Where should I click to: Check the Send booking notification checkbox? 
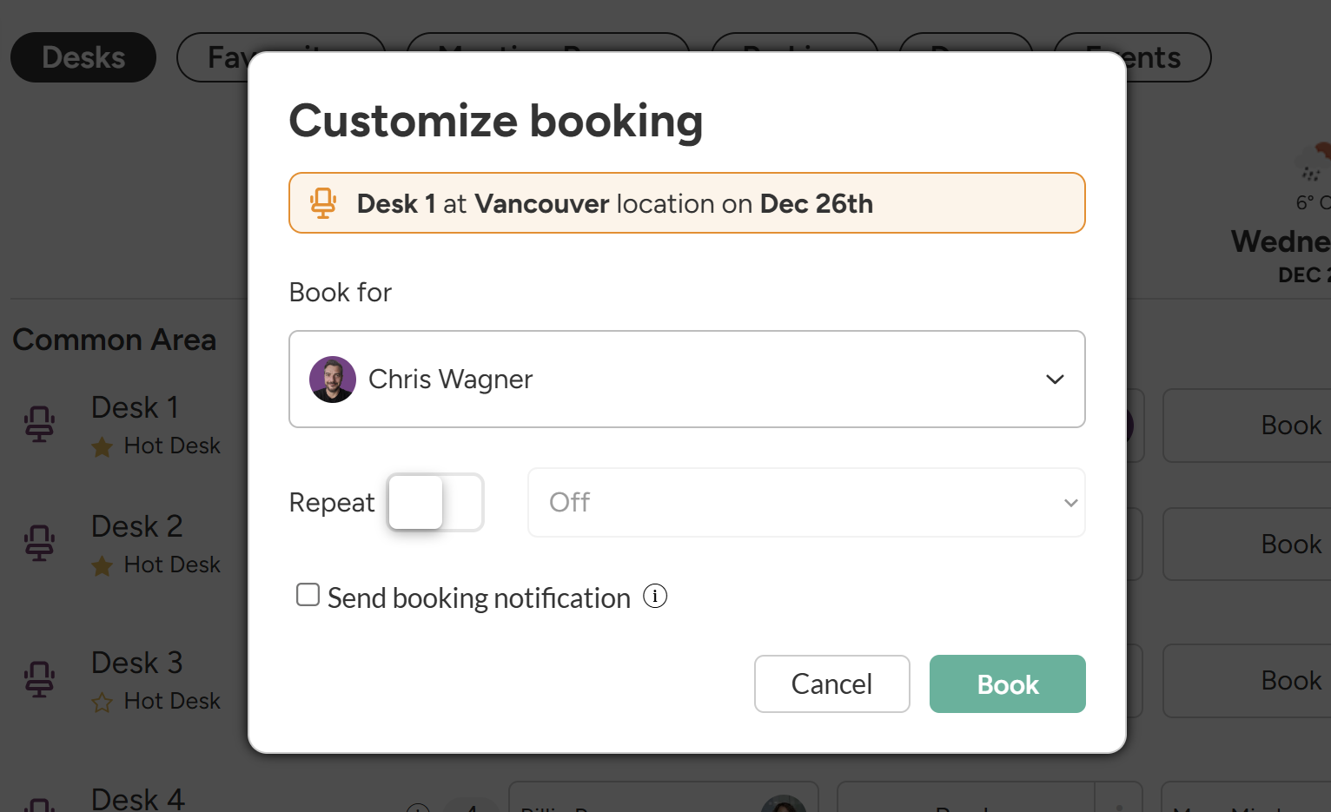pyautogui.click(x=308, y=595)
